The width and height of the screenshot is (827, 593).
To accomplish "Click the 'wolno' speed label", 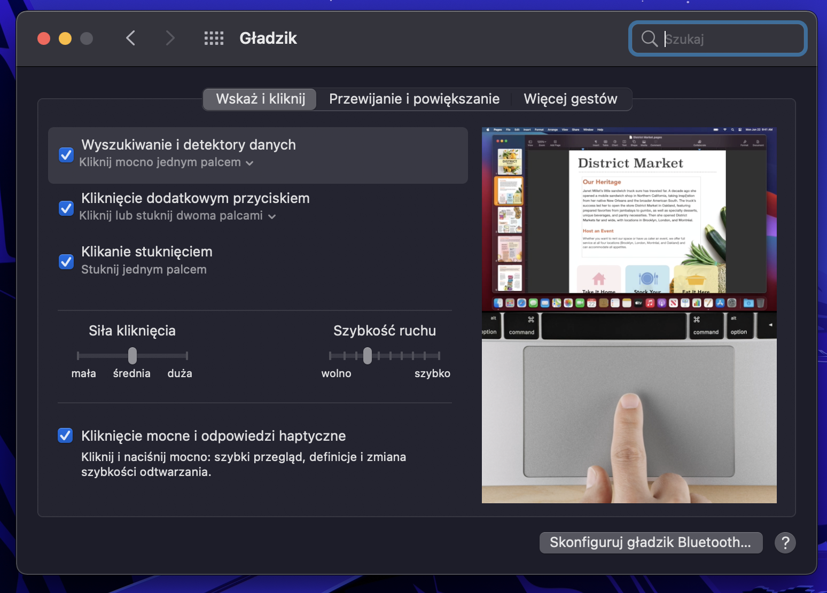I will [337, 373].
